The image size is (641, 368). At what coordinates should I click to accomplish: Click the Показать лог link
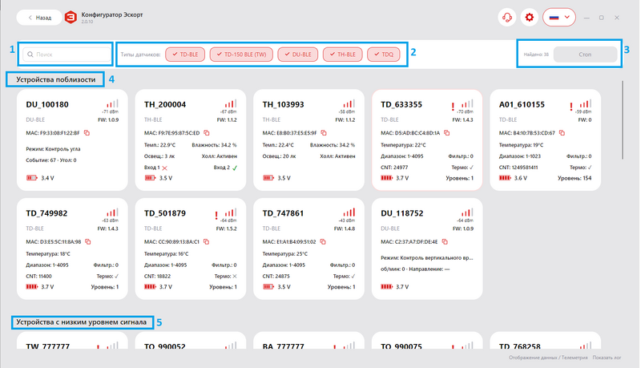pos(607,358)
